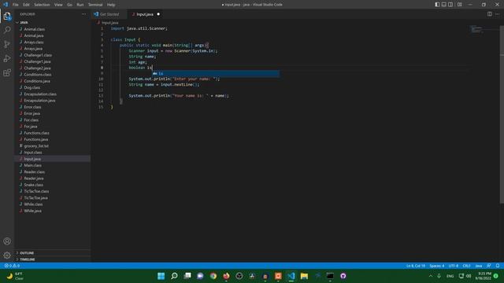Open the Run and Debug view
This screenshot has height=283, width=504.
7,59
